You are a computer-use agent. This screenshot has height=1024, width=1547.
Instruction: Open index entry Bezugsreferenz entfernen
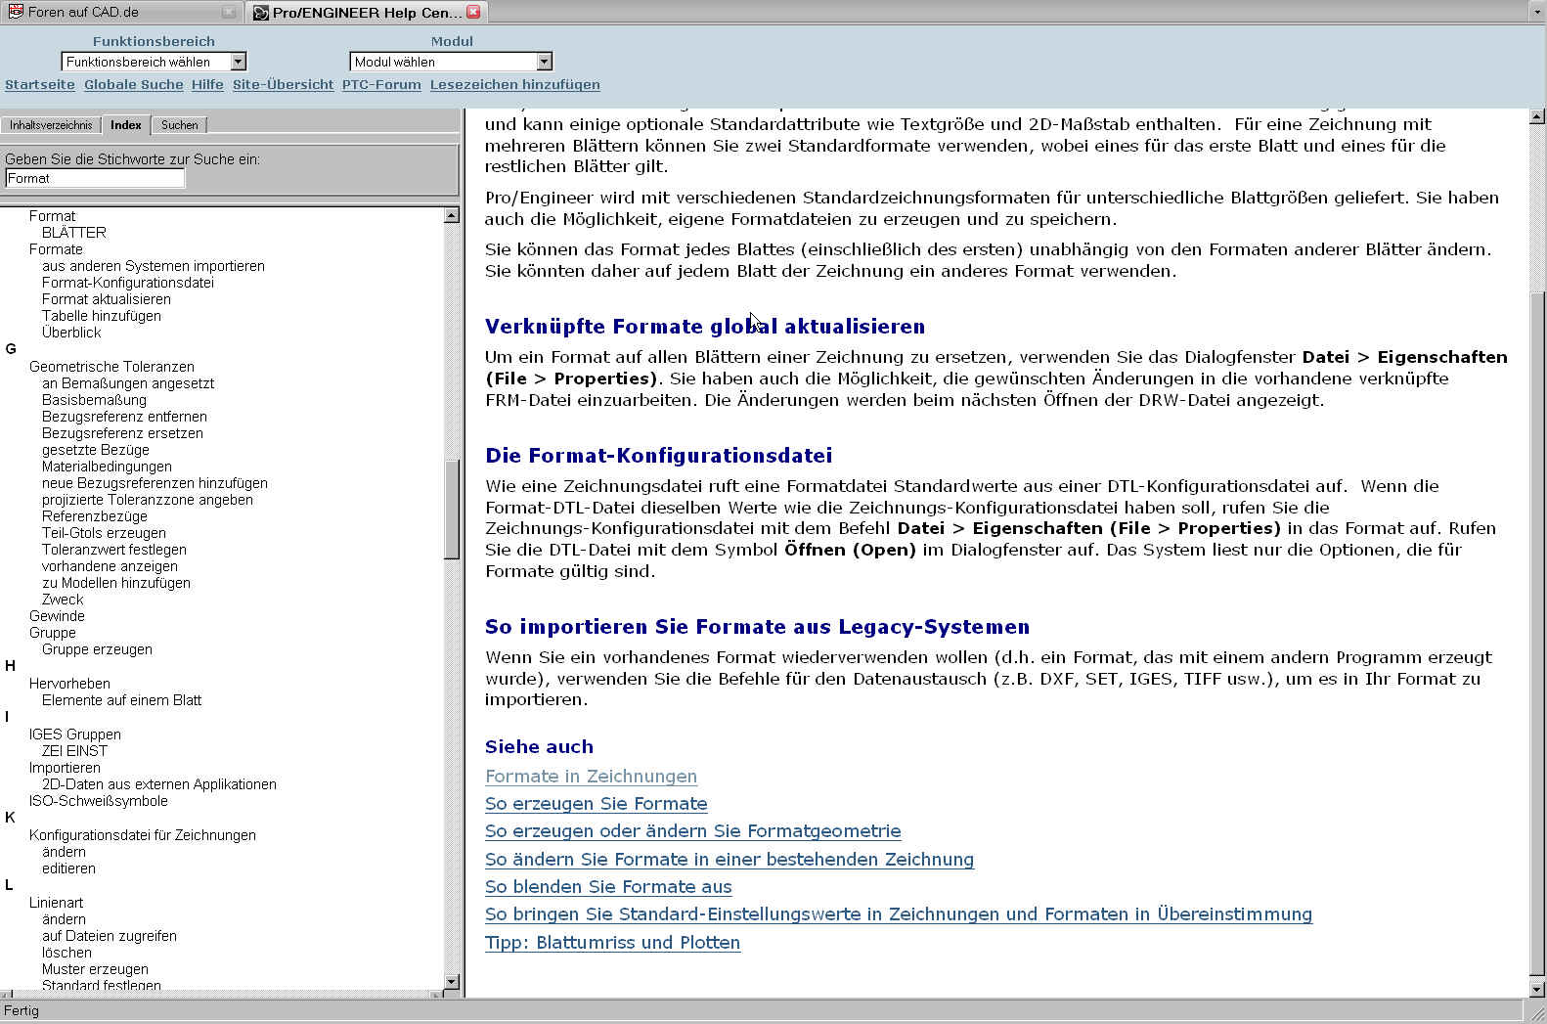pyautogui.click(x=124, y=417)
